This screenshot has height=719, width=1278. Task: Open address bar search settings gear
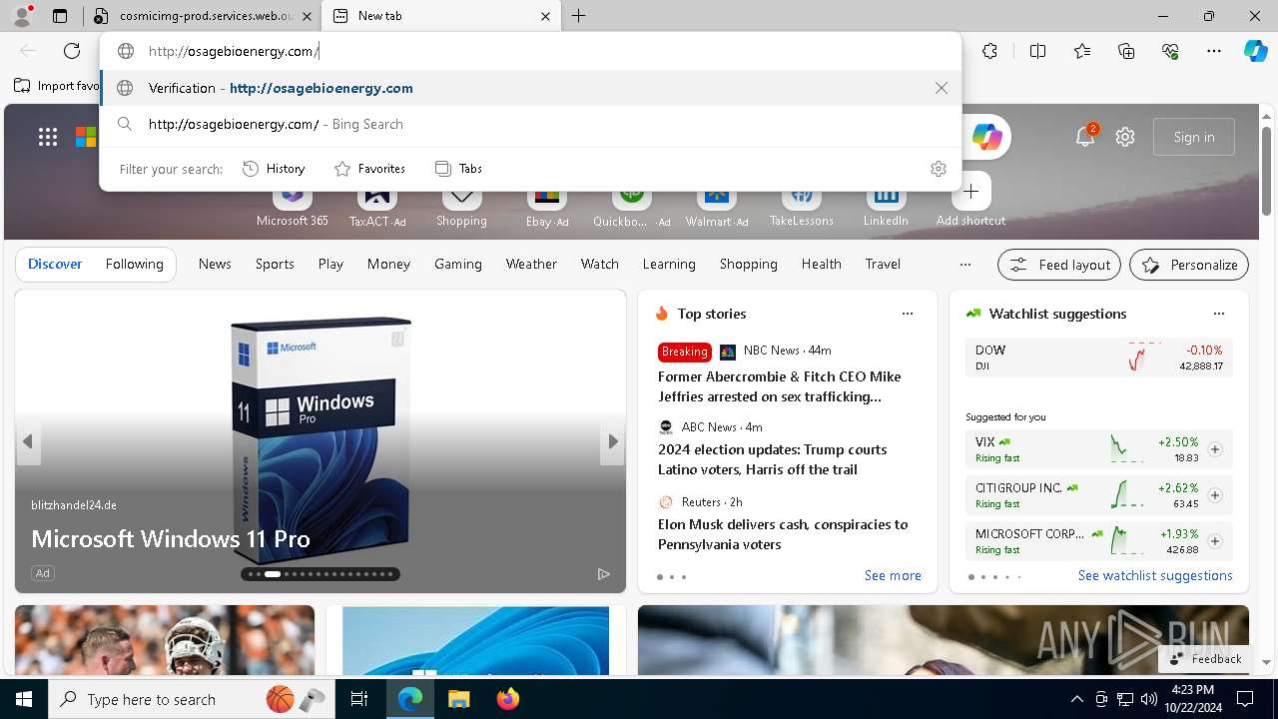coord(938,169)
